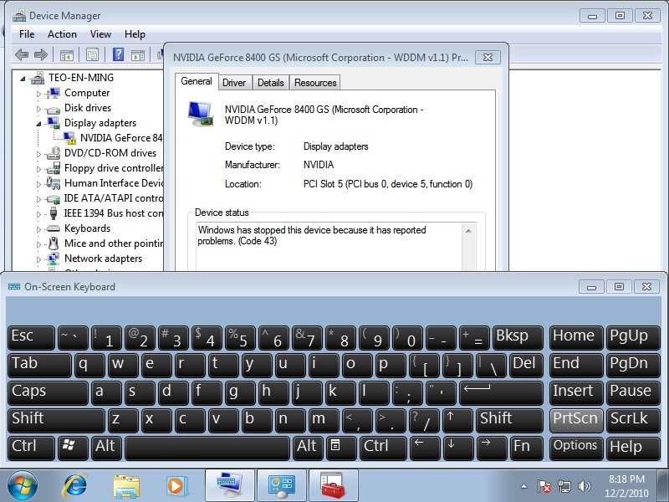Click the Properties icon in Device Manager toolbar
This screenshot has width=669, height=502.
92,55
